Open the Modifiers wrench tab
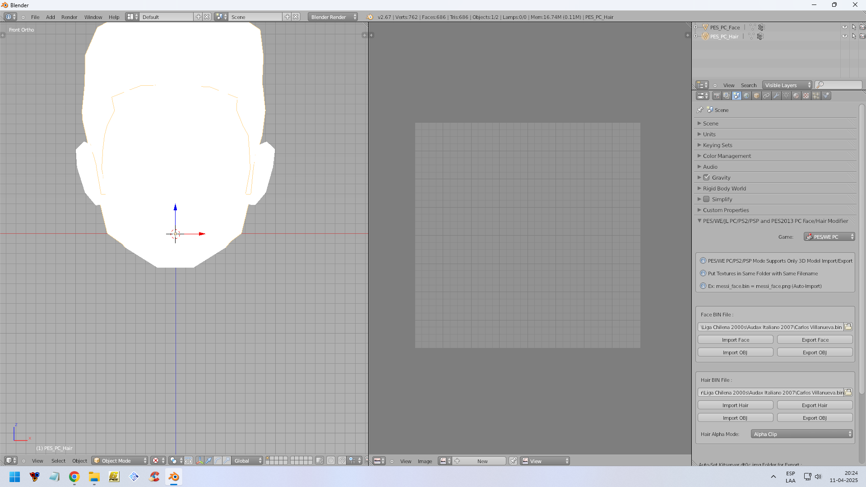The width and height of the screenshot is (866, 487). 776,96
